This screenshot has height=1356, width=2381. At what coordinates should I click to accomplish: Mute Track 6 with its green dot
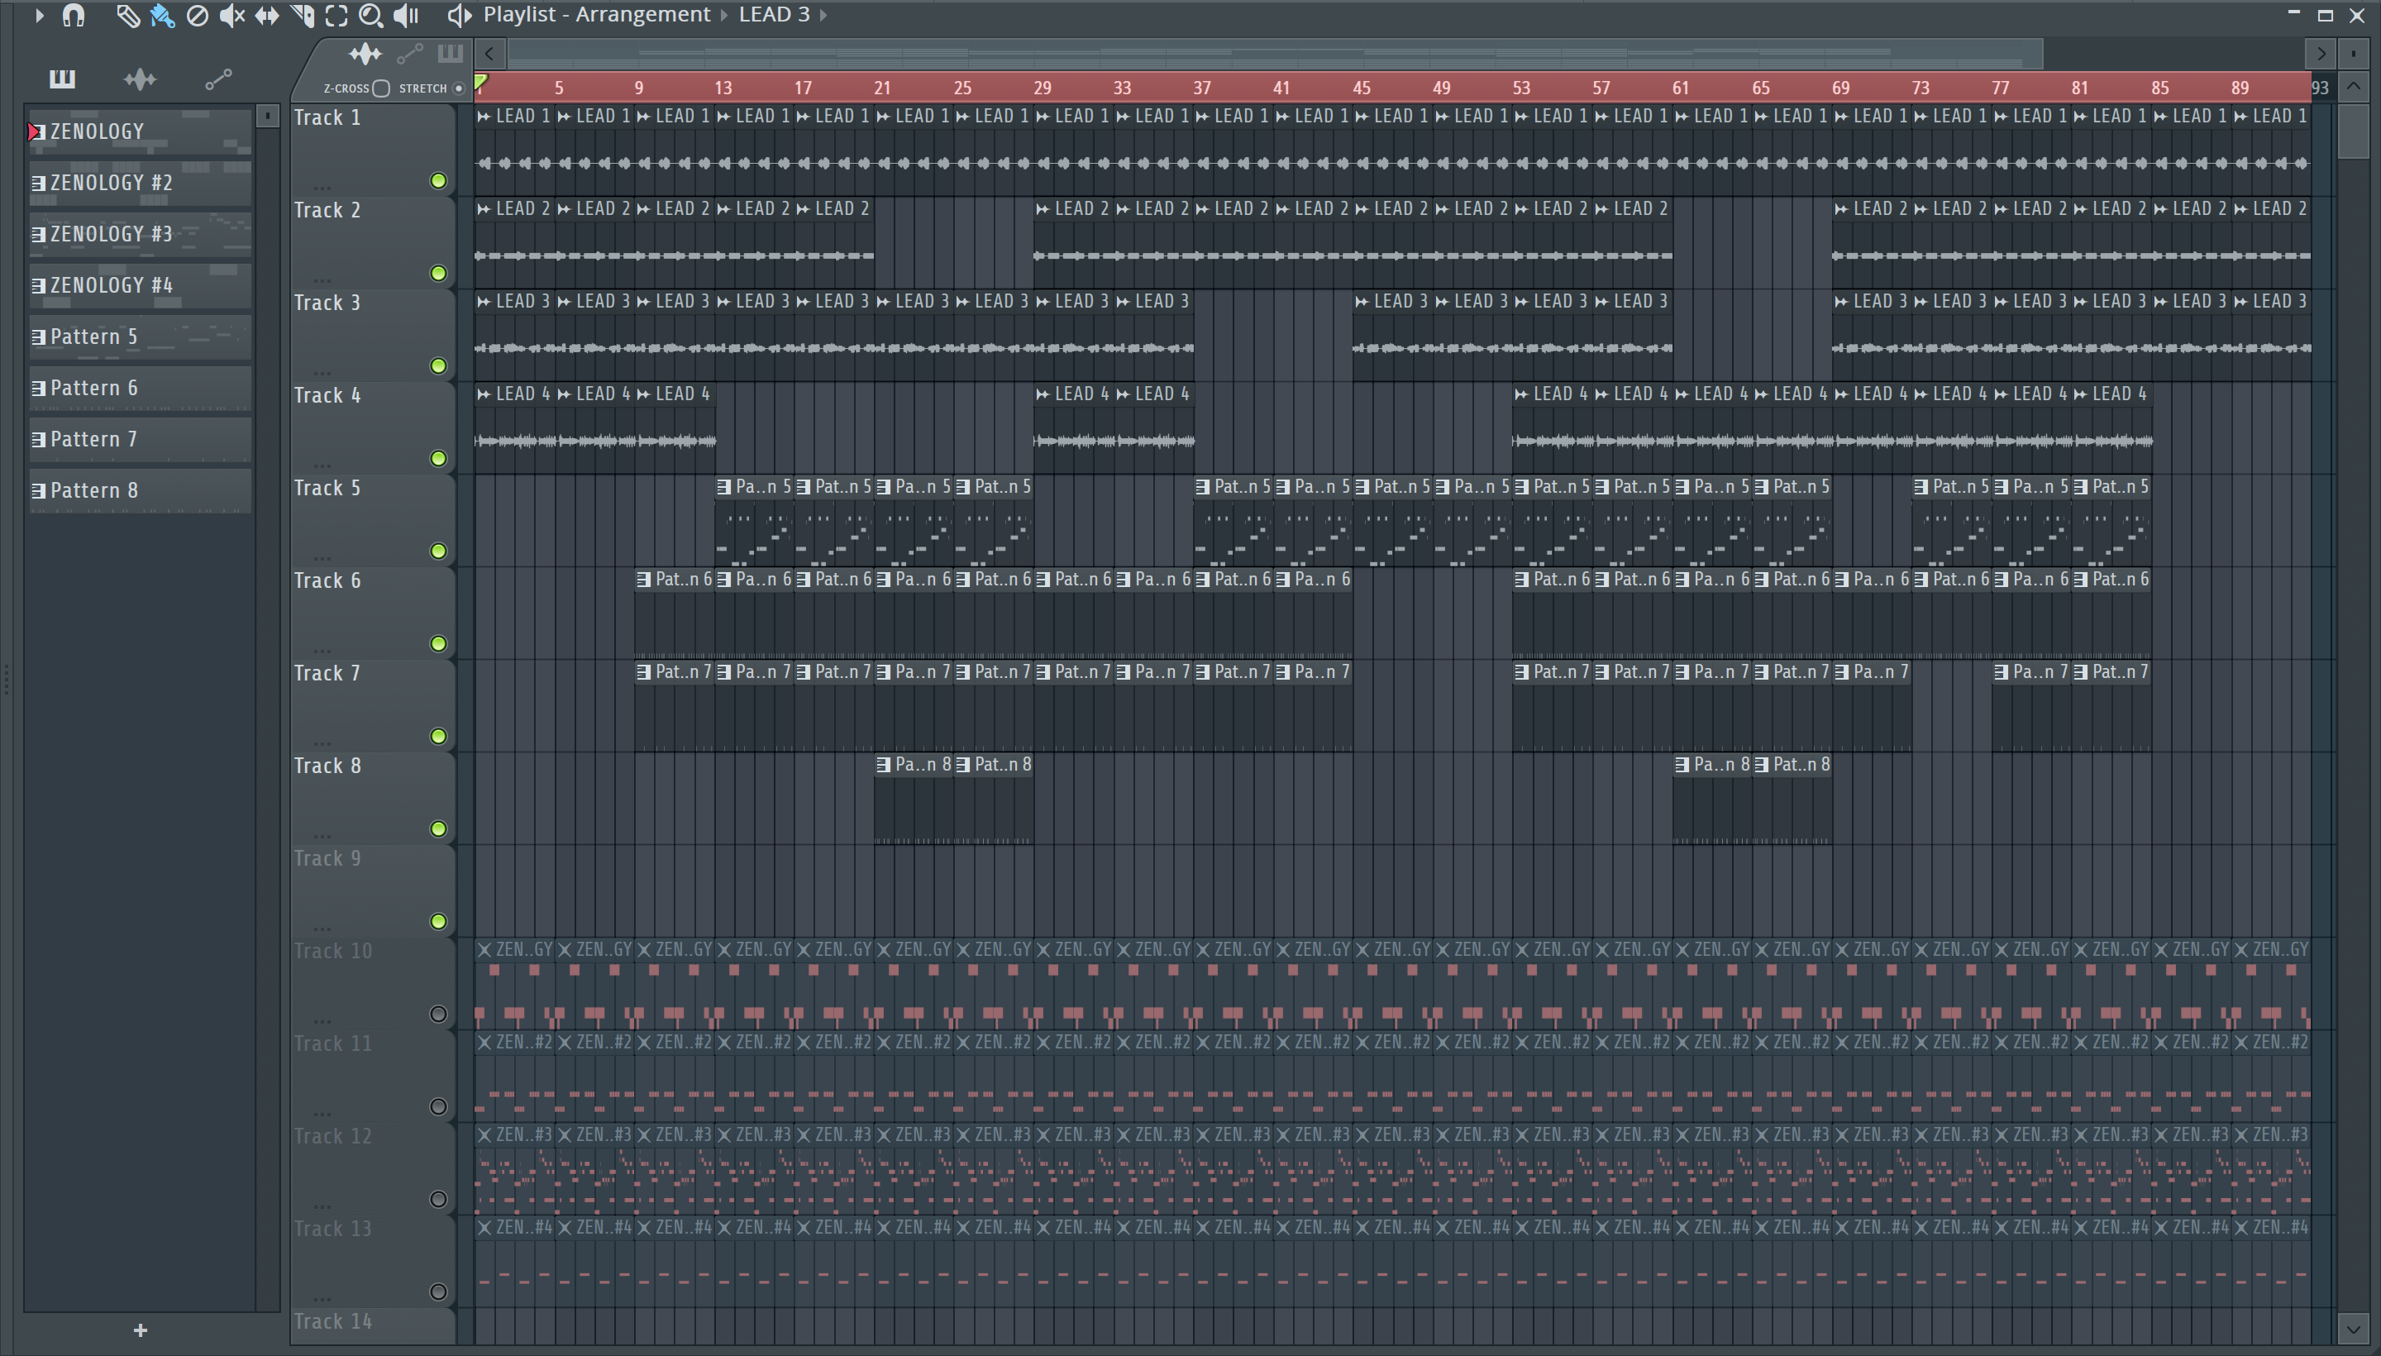click(x=437, y=643)
